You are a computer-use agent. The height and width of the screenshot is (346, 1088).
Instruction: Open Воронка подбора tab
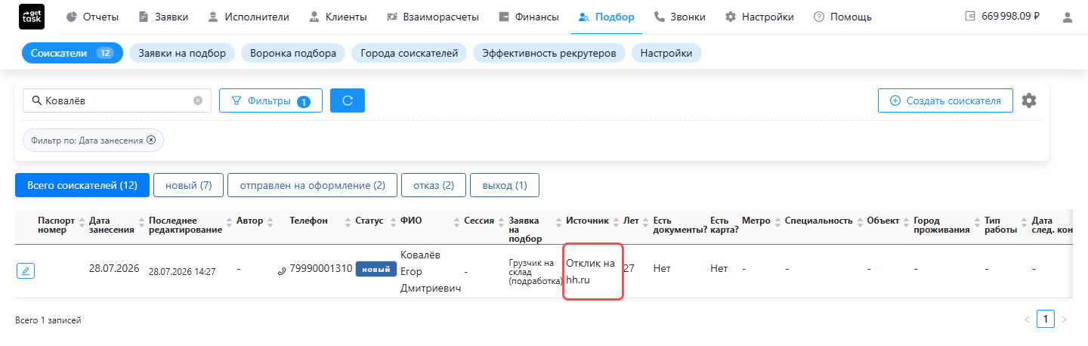[x=293, y=53]
